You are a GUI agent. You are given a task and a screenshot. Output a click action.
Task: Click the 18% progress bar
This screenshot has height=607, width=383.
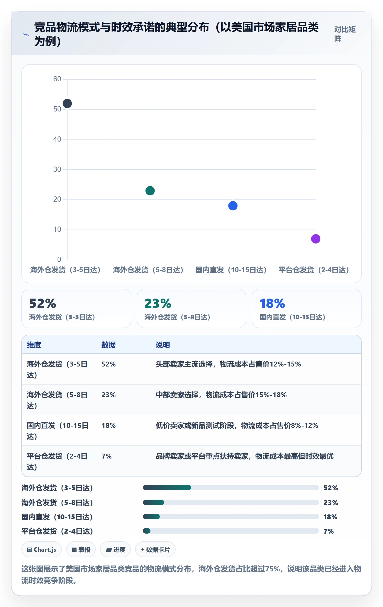pos(231,517)
